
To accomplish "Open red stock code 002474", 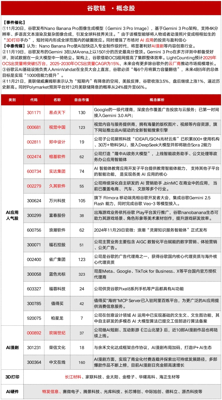I will [34, 157].
